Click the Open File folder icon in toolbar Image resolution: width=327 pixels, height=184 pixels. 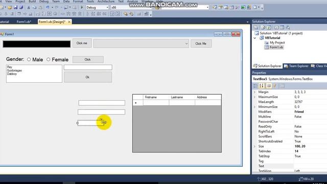[10, 8]
